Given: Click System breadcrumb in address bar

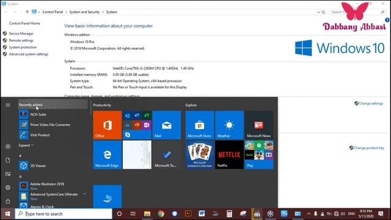Looking at the screenshot, I should [111, 12].
